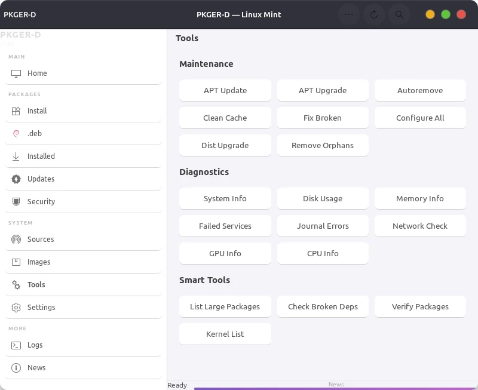Click the Sources broadcast icon
This screenshot has height=390, width=478.
pos(16,239)
